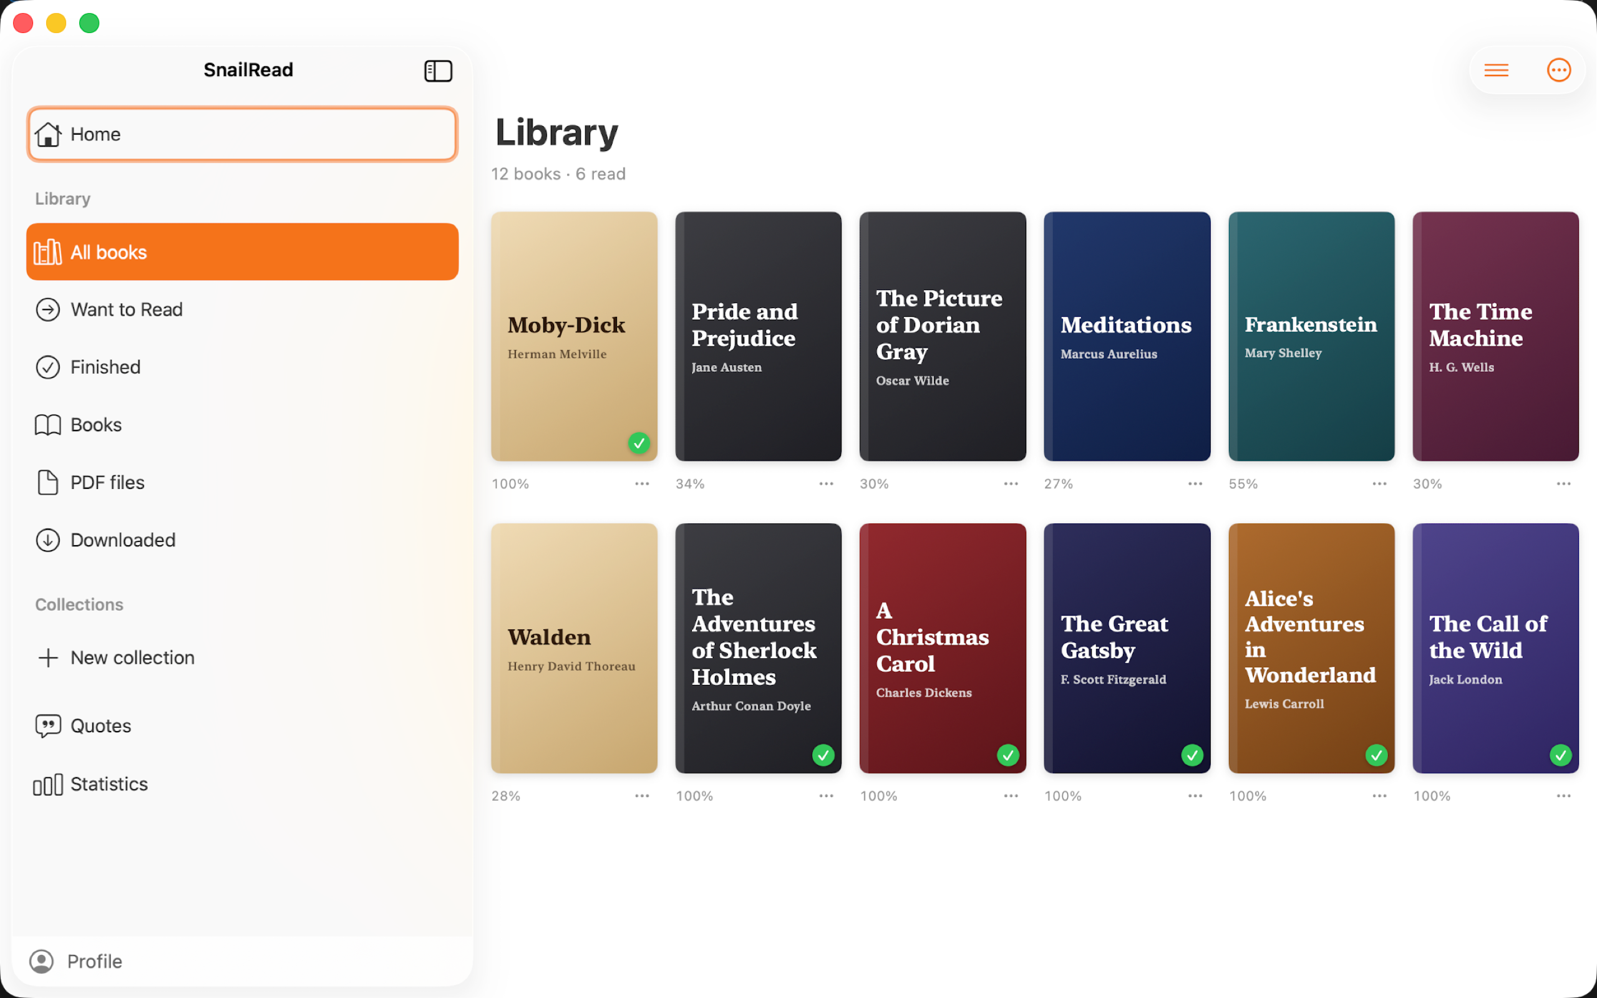
Task: Click the 55% progress under Frankenstein
Action: 1243,484
